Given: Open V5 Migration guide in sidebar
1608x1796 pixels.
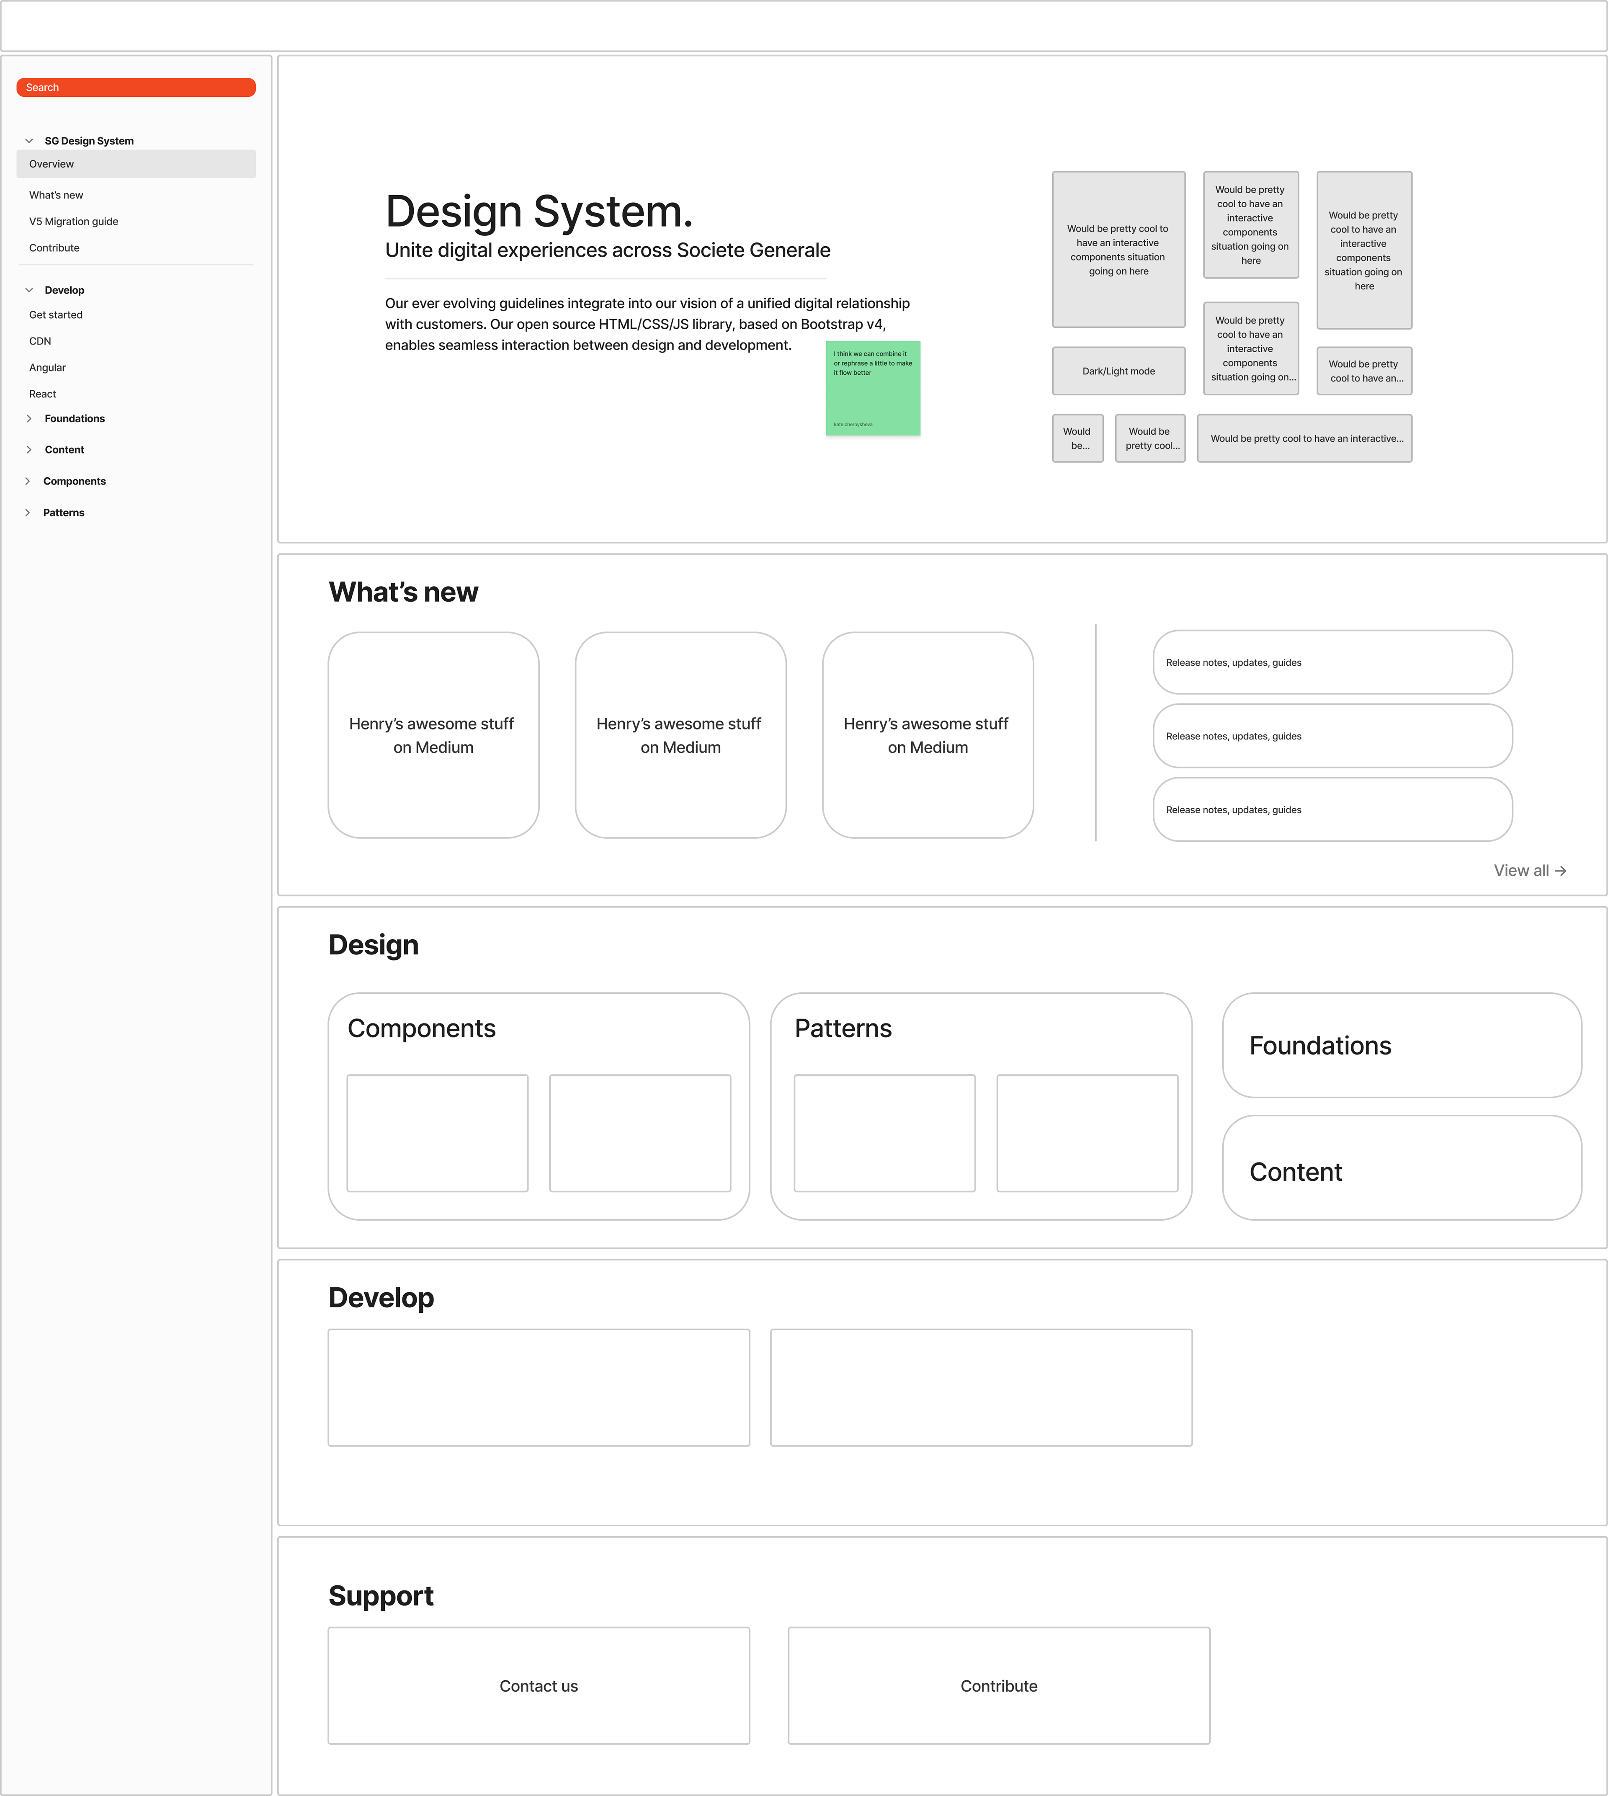Looking at the screenshot, I should 73,222.
